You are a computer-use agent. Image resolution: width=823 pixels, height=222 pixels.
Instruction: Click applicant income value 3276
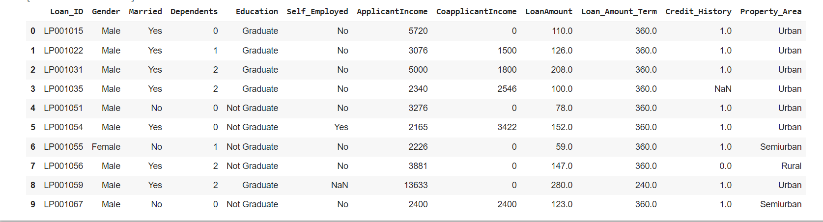click(418, 108)
